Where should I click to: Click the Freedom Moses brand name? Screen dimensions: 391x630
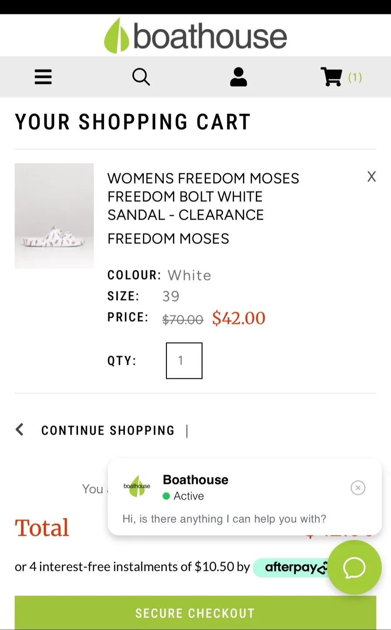tap(168, 238)
